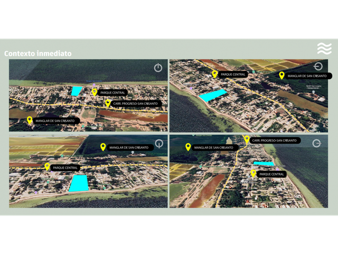
Task: Click the Parque Central label in bottom-left map
Action: pos(65,168)
